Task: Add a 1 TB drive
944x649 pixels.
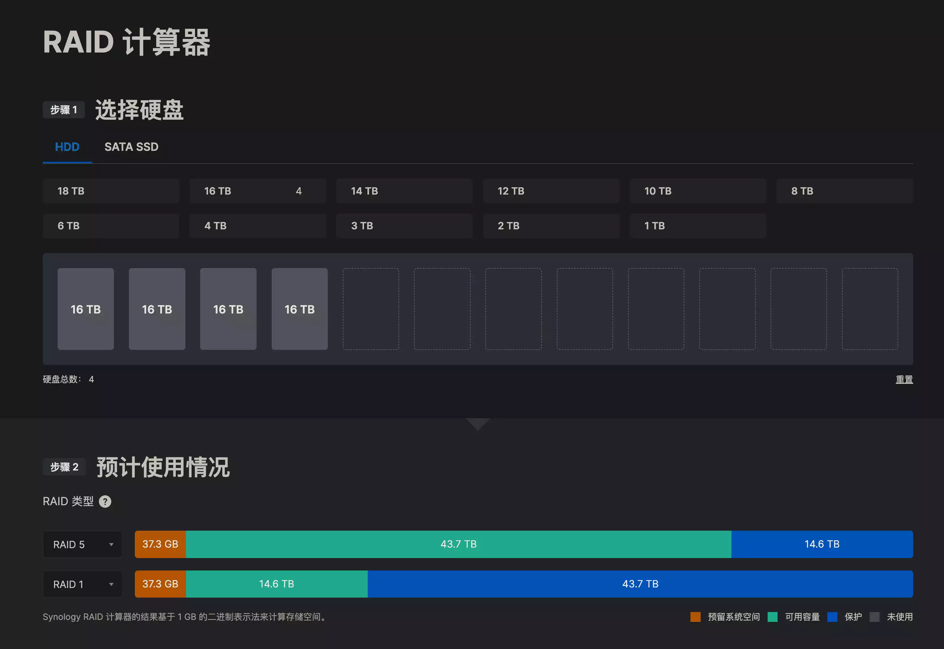Action: point(698,226)
